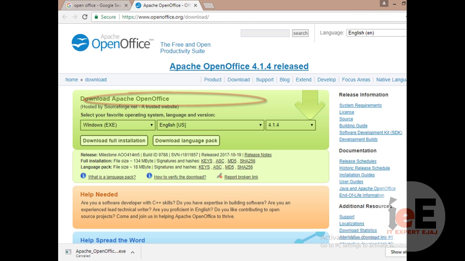The height and width of the screenshot is (261, 465).
Task: Open Native Language menu item
Action: tap(391, 80)
